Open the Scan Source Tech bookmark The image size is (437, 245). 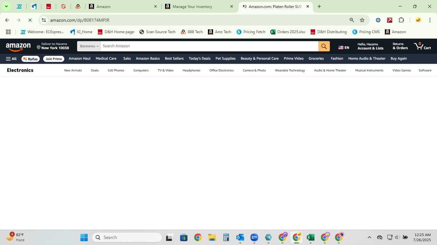coord(157,32)
